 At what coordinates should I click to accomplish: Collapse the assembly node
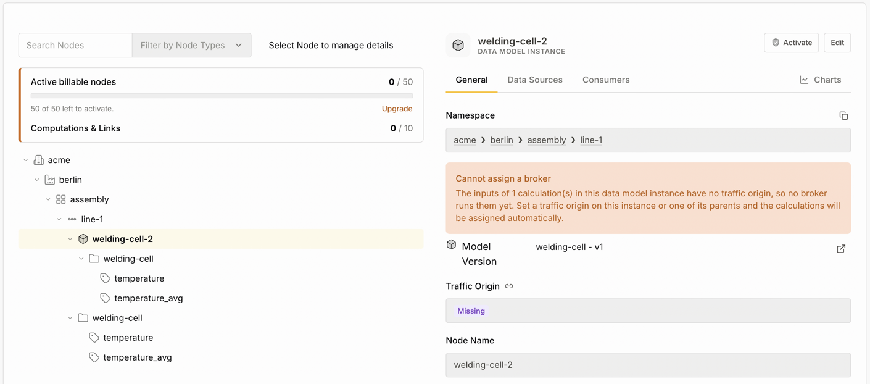tap(48, 199)
